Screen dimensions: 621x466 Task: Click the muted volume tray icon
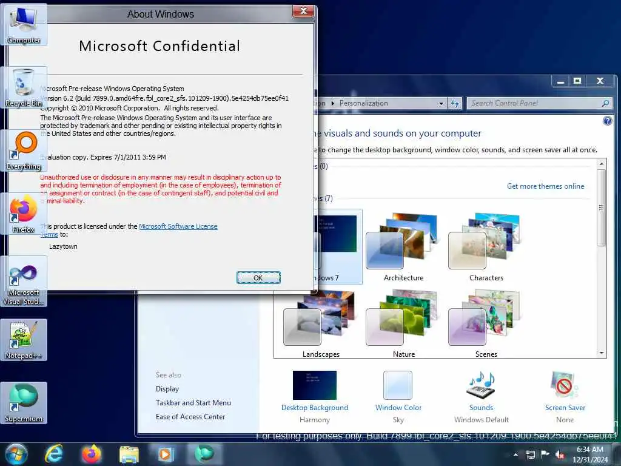tap(560, 454)
